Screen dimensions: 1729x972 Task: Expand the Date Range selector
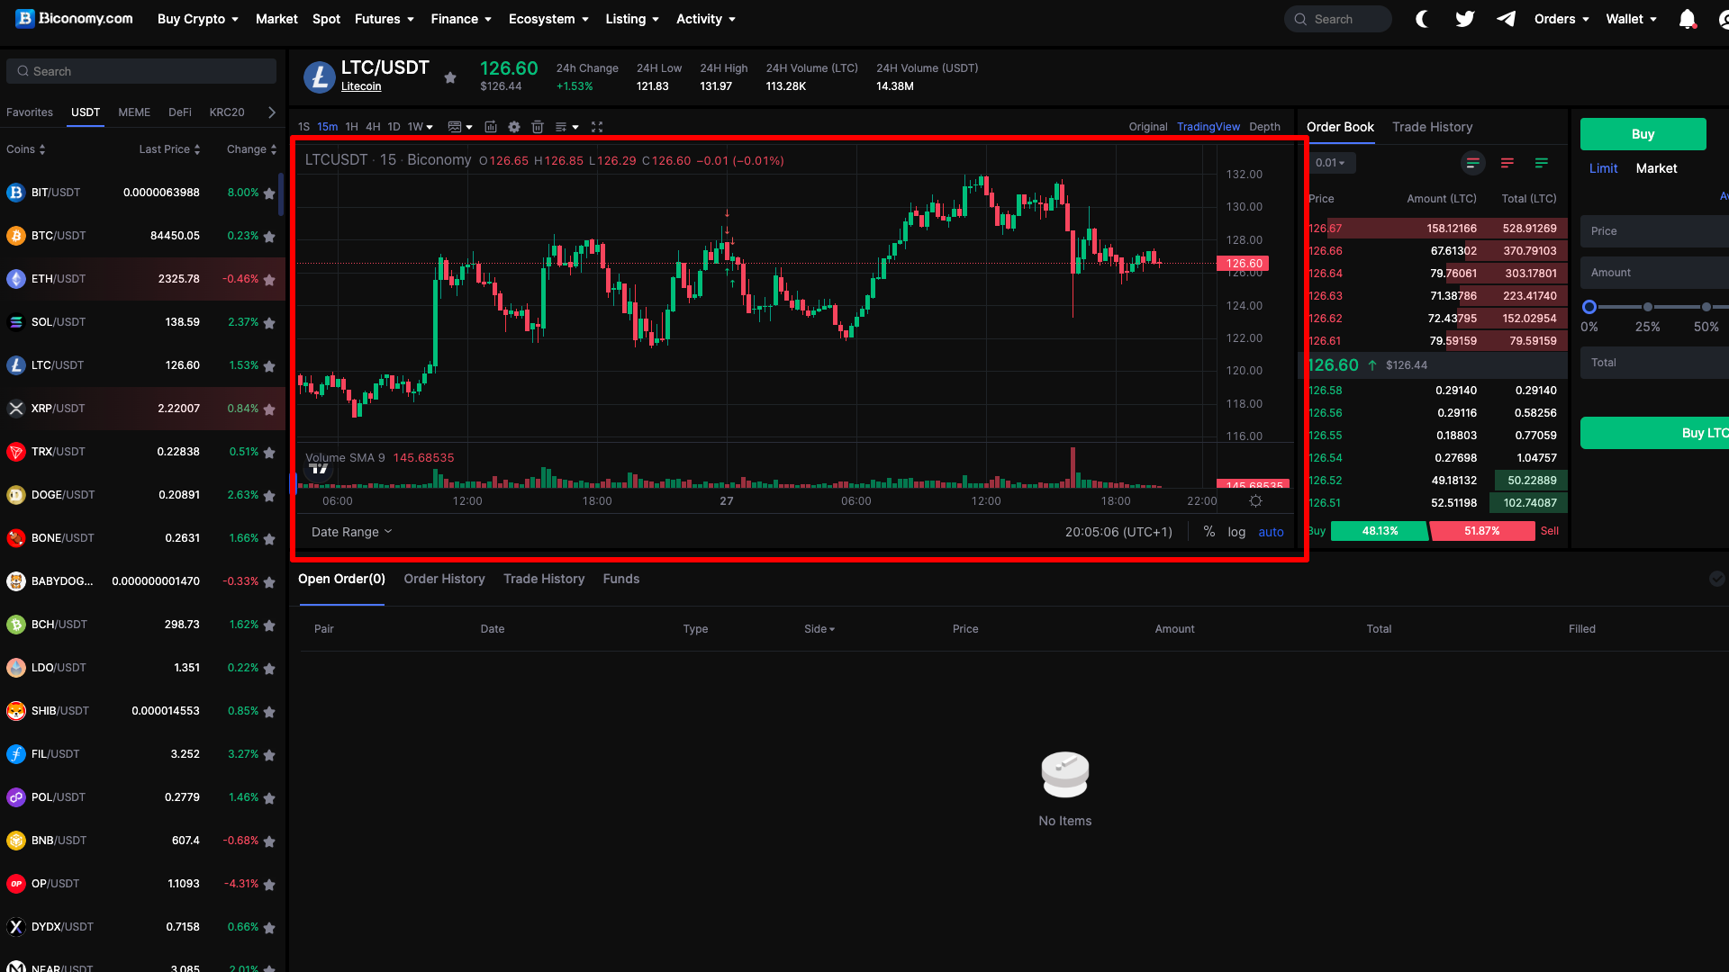click(x=352, y=532)
